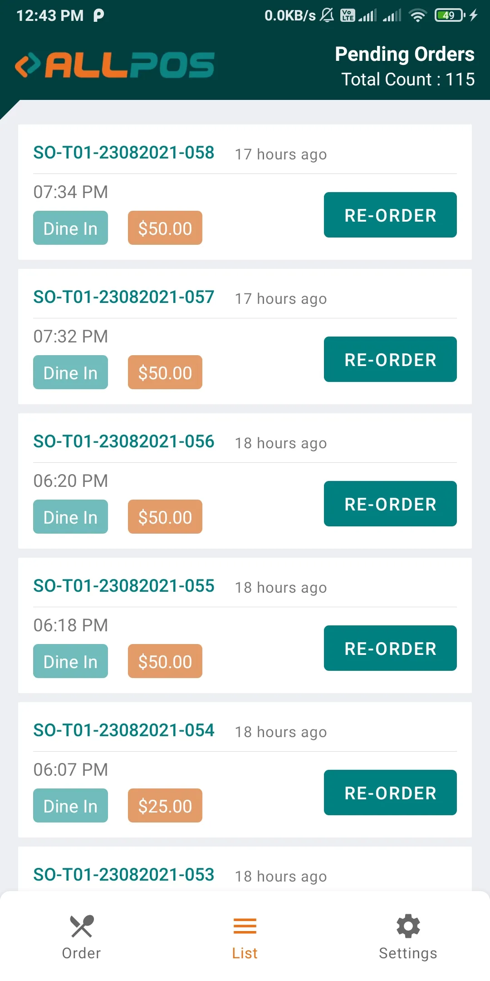Re-order the 06:20 PM order
Image resolution: width=490 pixels, height=981 pixels.
click(390, 504)
